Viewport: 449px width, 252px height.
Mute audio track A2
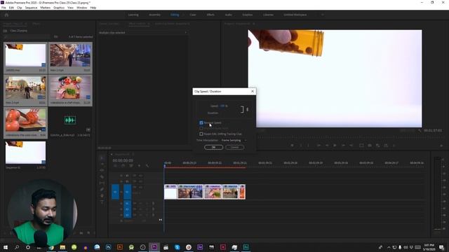140,209
